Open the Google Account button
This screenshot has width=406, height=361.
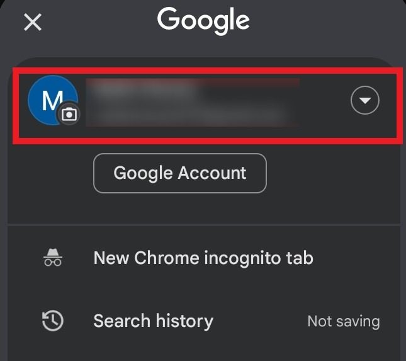pyautogui.click(x=180, y=173)
